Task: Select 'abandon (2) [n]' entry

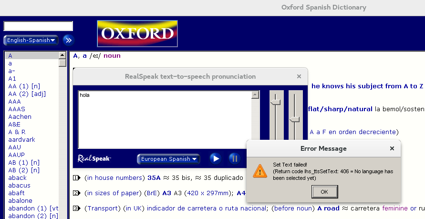Action: (33, 216)
